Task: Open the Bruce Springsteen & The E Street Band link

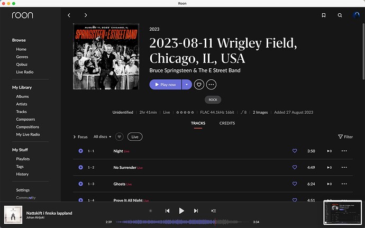Action: [195, 70]
